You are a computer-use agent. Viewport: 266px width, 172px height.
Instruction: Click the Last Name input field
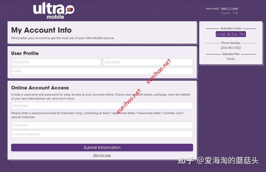148,62
